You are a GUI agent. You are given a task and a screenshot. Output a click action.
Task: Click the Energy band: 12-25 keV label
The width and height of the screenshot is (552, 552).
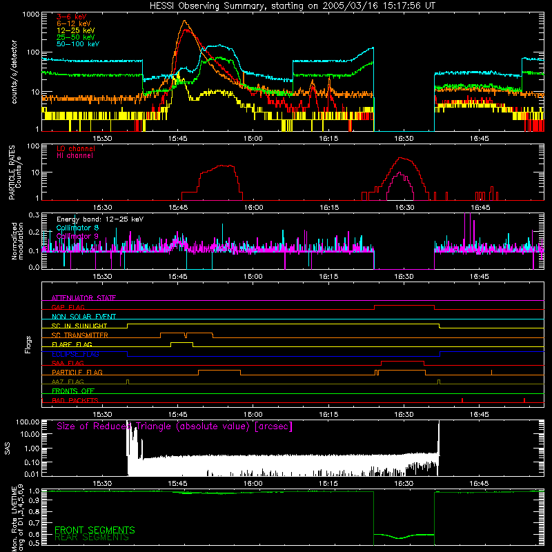point(100,219)
